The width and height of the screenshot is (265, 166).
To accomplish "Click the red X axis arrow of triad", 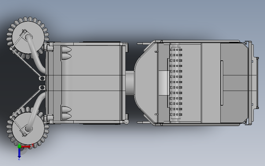I will 26,146.
